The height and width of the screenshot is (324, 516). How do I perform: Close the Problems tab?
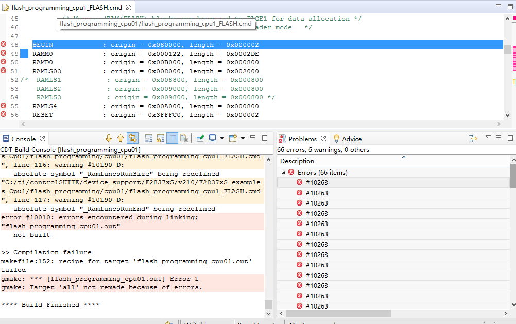(323, 139)
